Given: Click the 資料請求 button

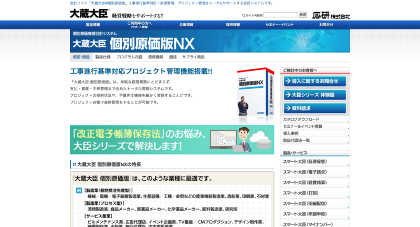Looking at the screenshot, I should (314, 108).
